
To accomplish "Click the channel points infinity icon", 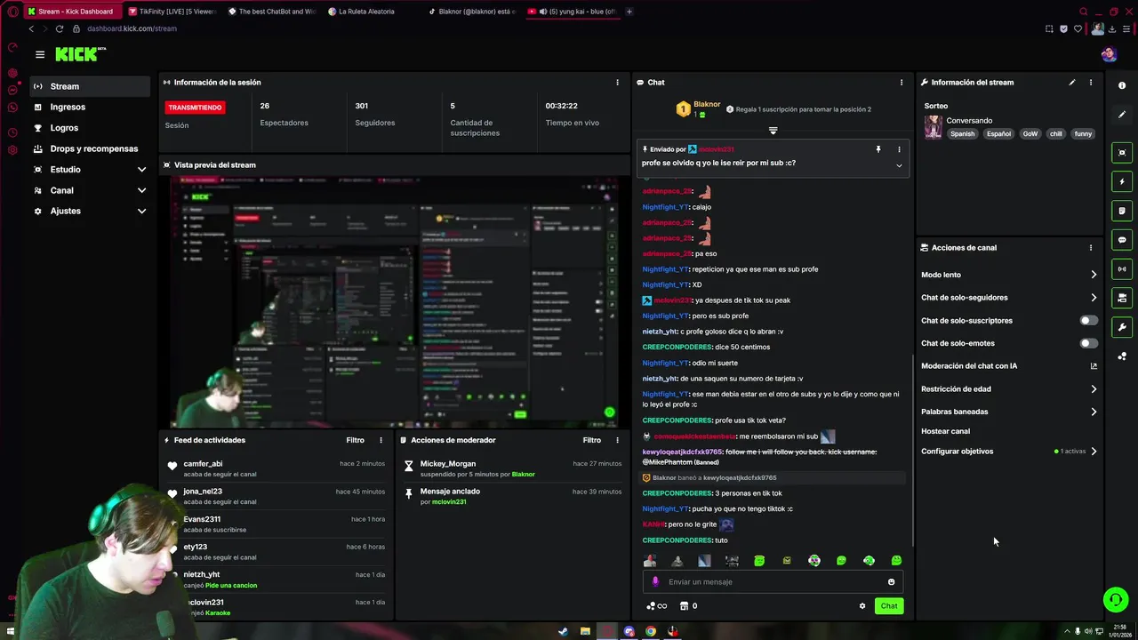I will (657, 606).
